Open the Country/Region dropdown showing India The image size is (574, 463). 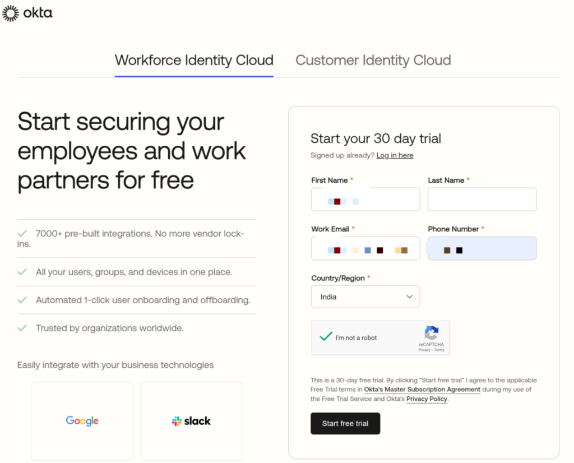click(x=365, y=297)
